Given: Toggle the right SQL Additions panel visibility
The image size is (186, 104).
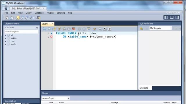Looking at the screenshot, I should point(177,17).
